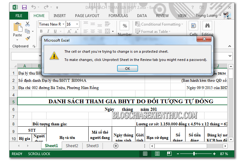The image size is (239, 162).
Task: Click the Cut scissors icon
Action: 28,24
